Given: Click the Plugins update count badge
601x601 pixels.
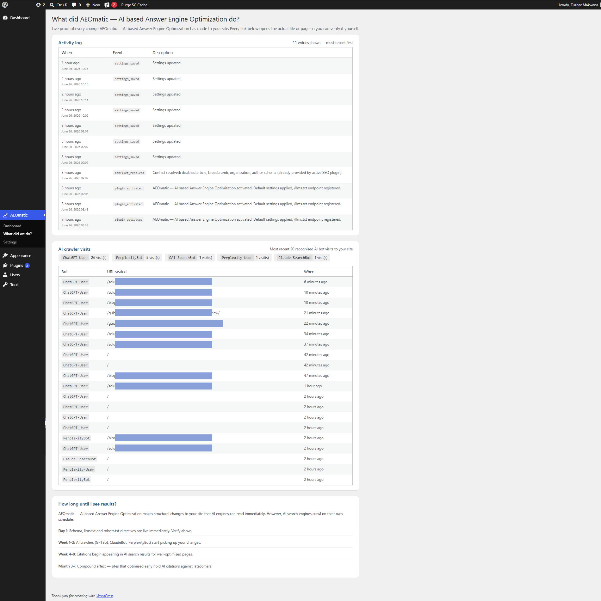Looking at the screenshot, I should [x=27, y=266].
